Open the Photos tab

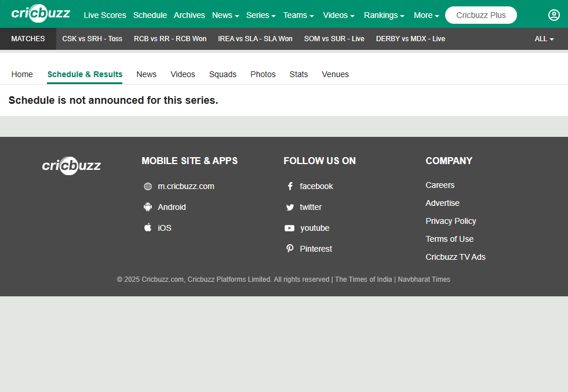click(x=263, y=74)
